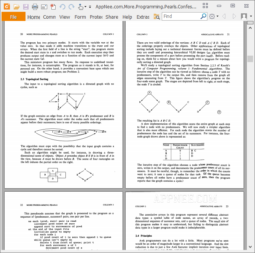Screen dimensions: 255x253
Task: Open search settings gear icon
Action: [x=212, y=16]
